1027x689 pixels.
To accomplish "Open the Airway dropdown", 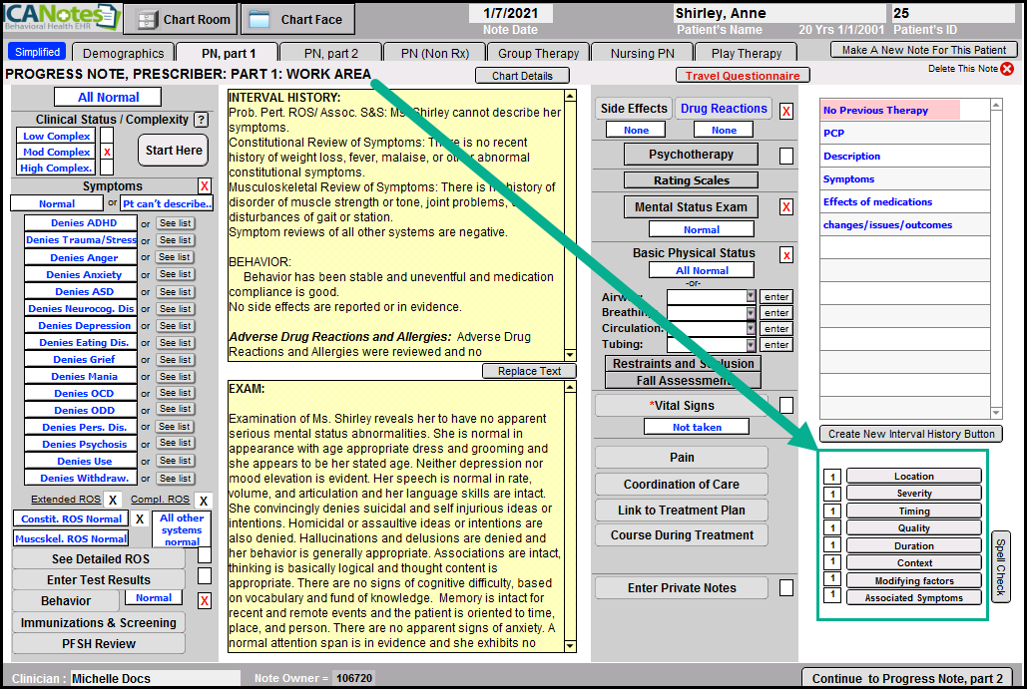I will (x=752, y=297).
